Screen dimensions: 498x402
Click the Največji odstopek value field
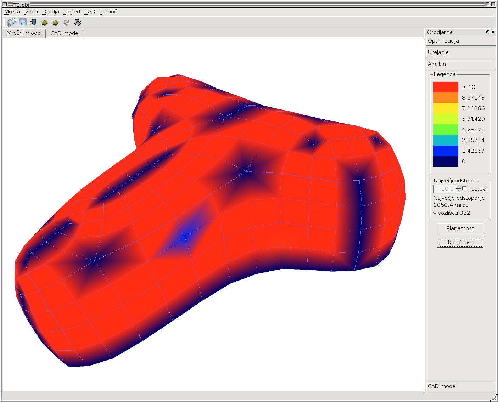(445, 189)
